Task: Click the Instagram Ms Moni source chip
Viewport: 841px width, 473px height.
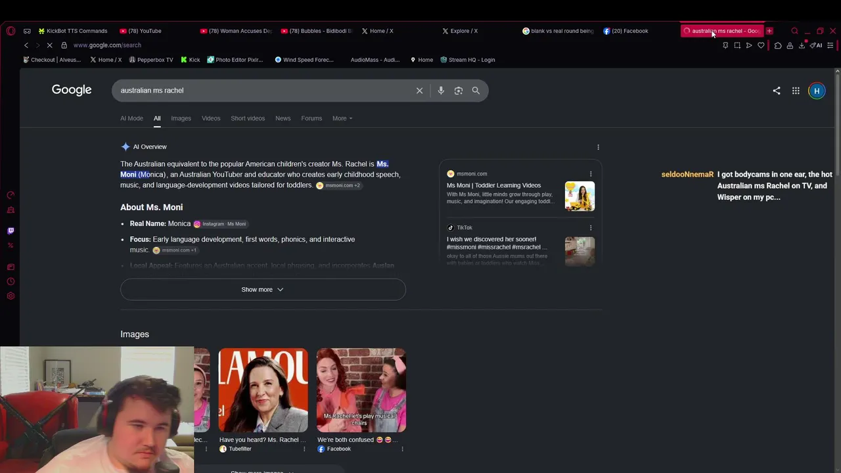Action: (220, 224)
